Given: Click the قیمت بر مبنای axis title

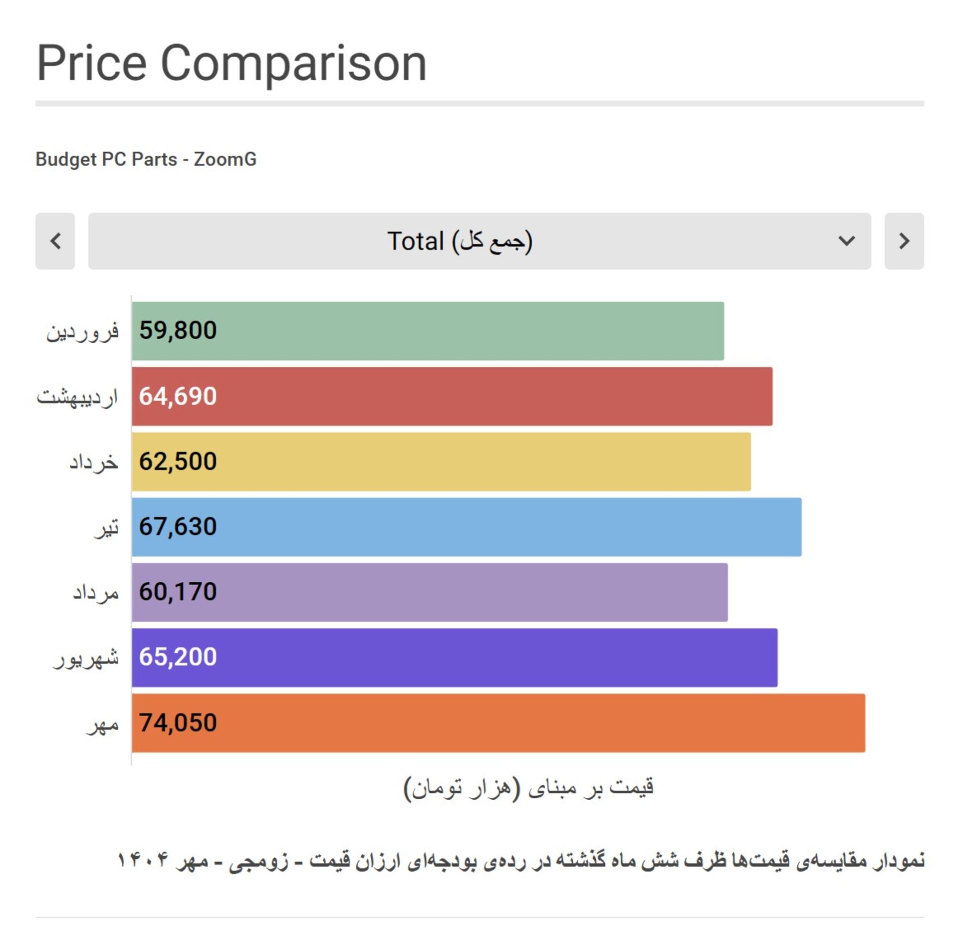Looking at the screenshot, I should click(528, 788).
